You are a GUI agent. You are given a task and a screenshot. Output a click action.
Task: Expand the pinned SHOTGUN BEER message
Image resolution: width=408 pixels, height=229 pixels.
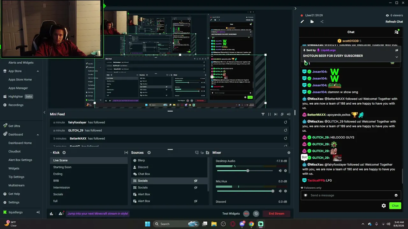tap(397, 57)
